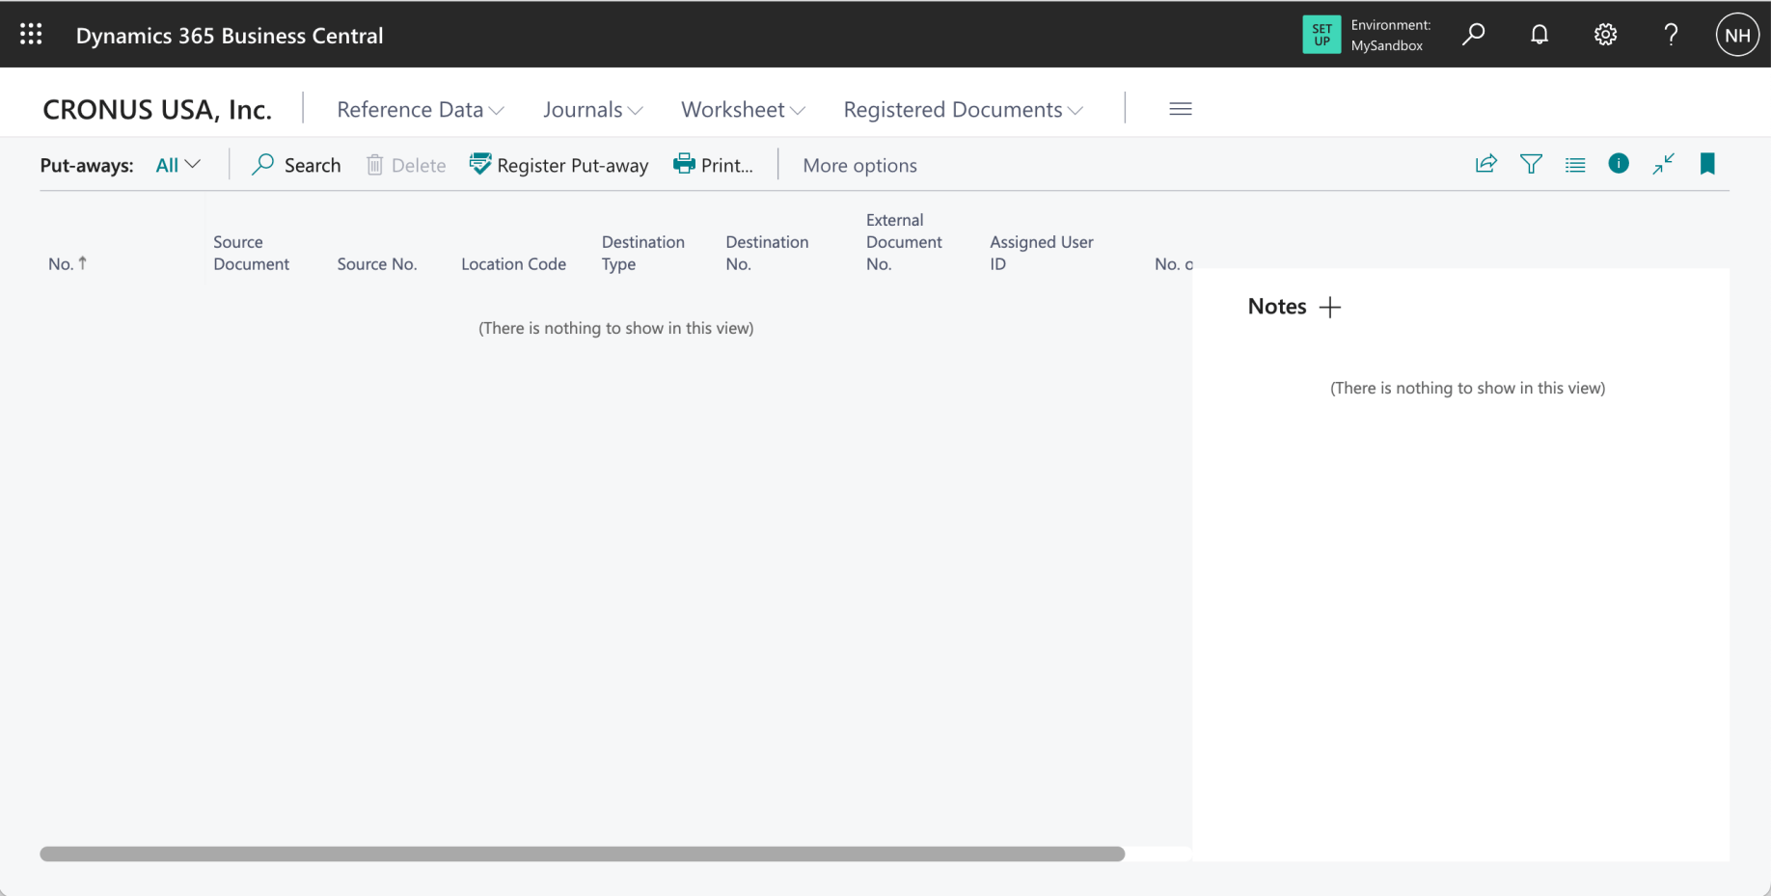Click the Notes heading

click(x=1277, y=307)
